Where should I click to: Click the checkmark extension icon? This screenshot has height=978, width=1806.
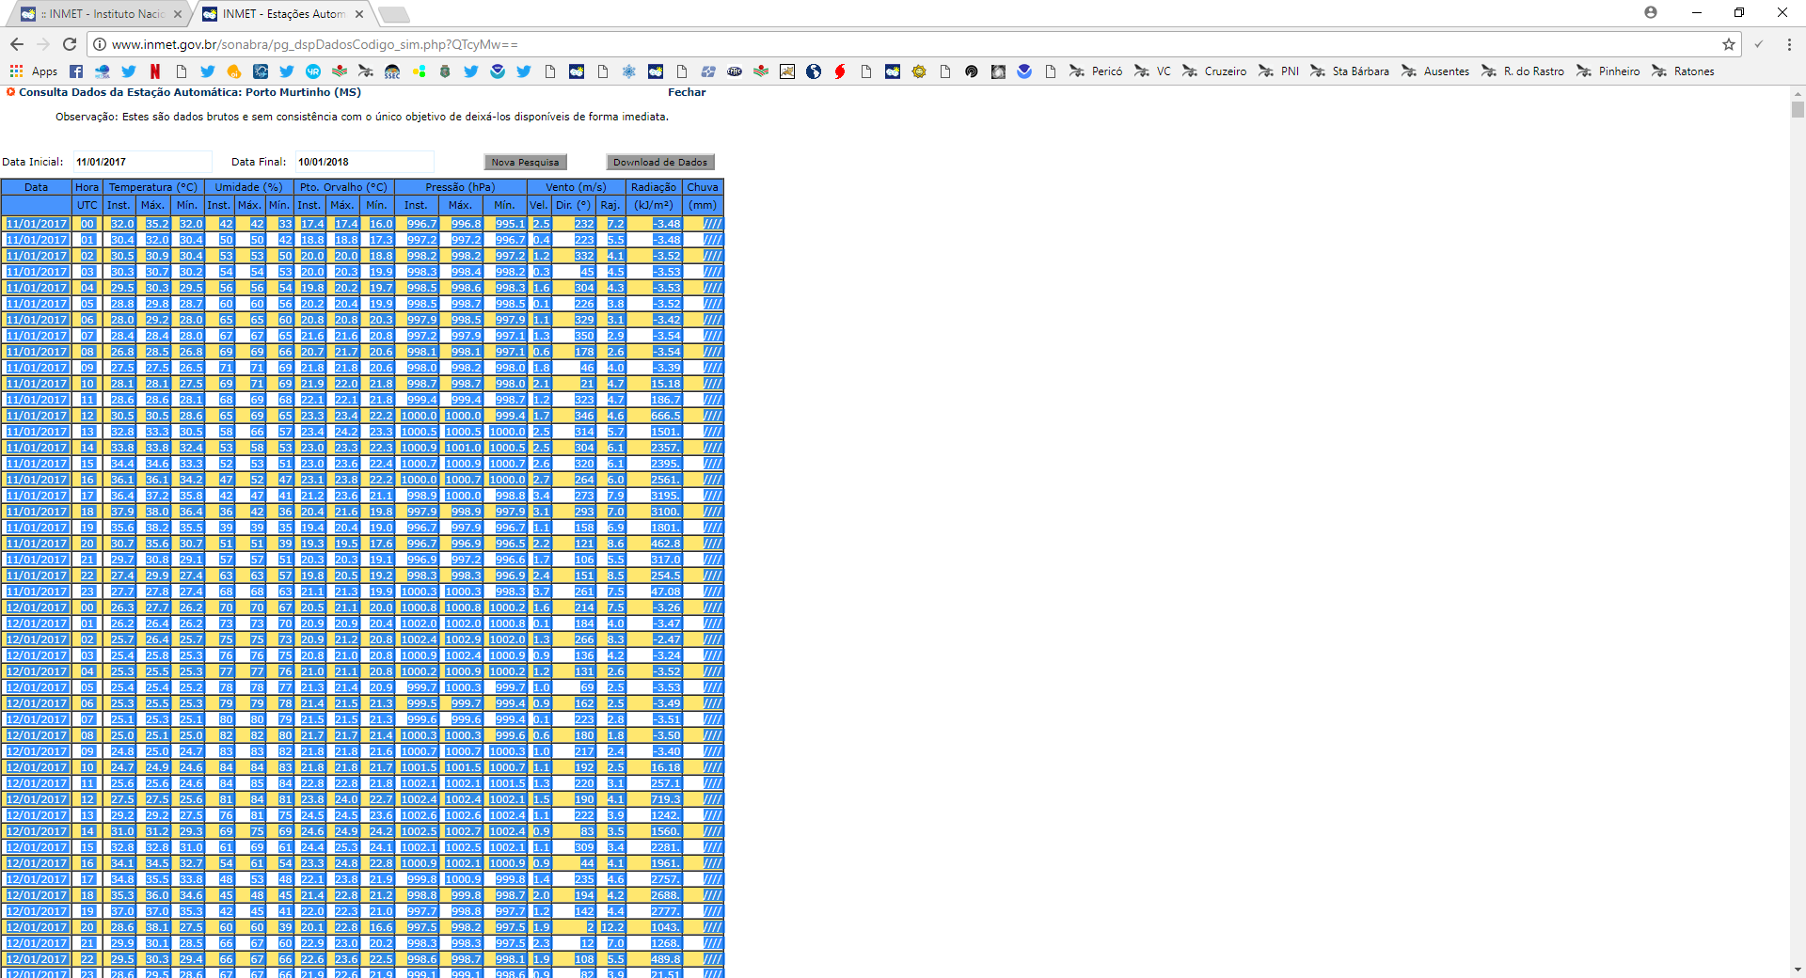(1759, 44)
